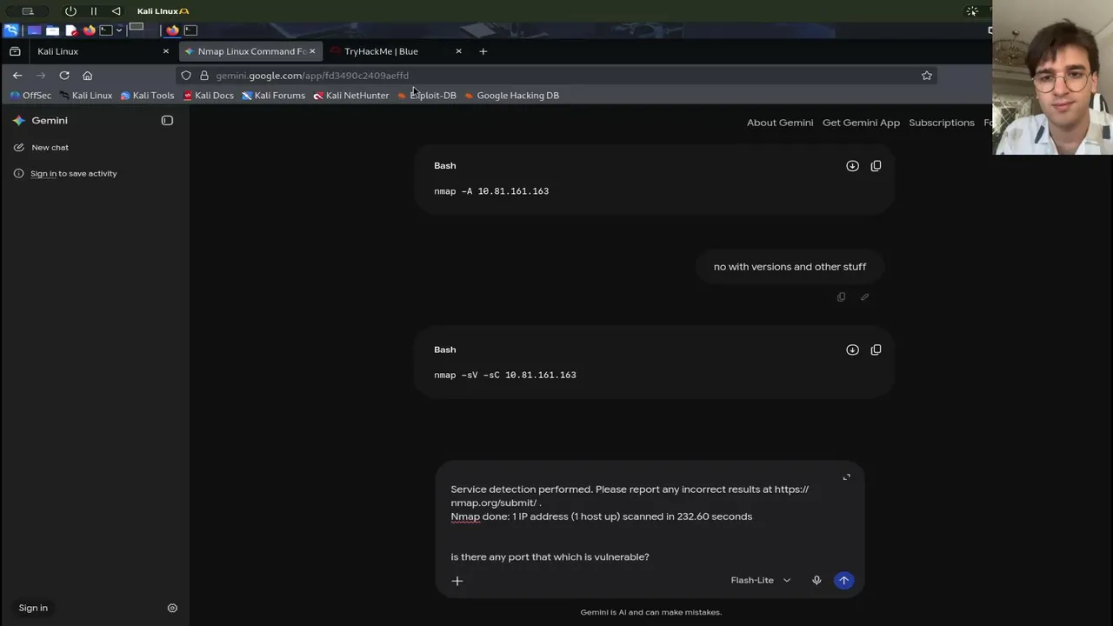Open the Kali Docs bookmark
The height and width of the screenshot is (626, 1113).
click(x=209, y=96)
